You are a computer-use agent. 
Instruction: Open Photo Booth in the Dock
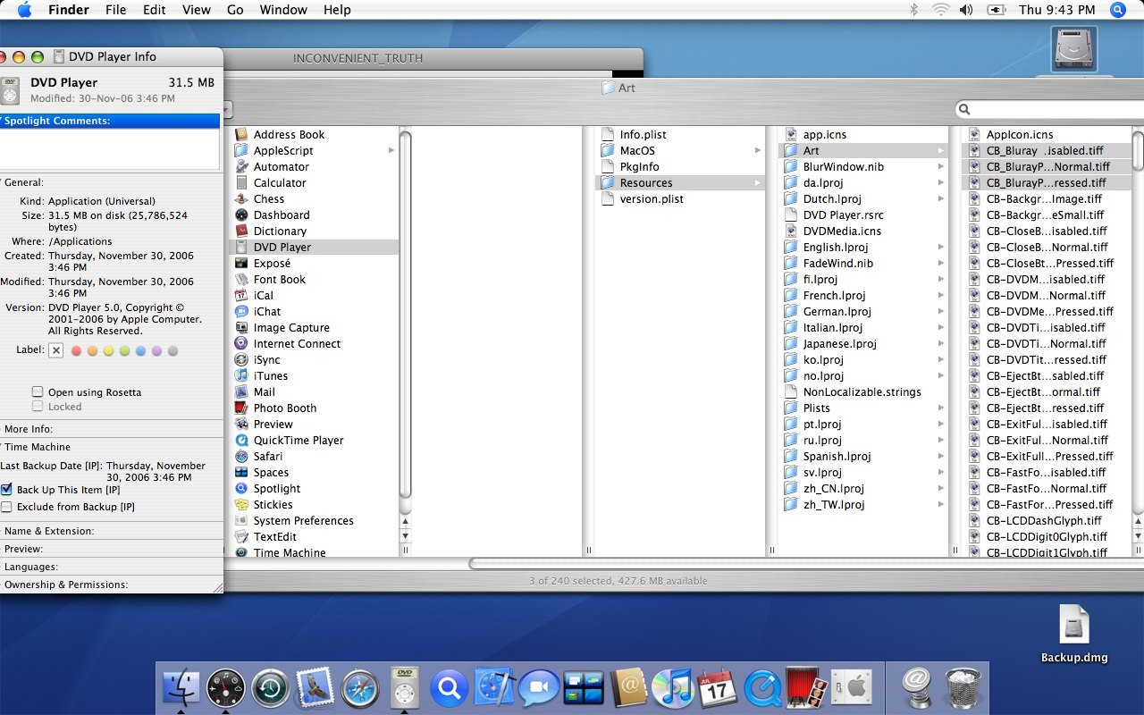pyautogui.click(x=807, y=687)
